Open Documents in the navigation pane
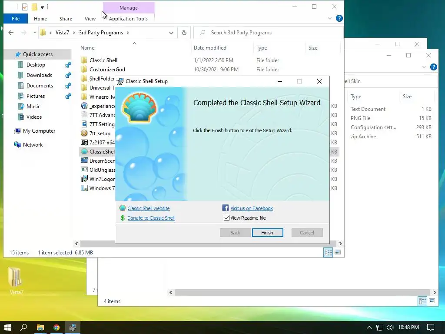Screen dimensions: 445x334 (40, 86)
